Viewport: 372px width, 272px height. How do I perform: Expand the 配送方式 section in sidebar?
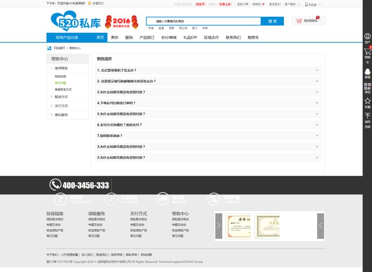(51, 97)
